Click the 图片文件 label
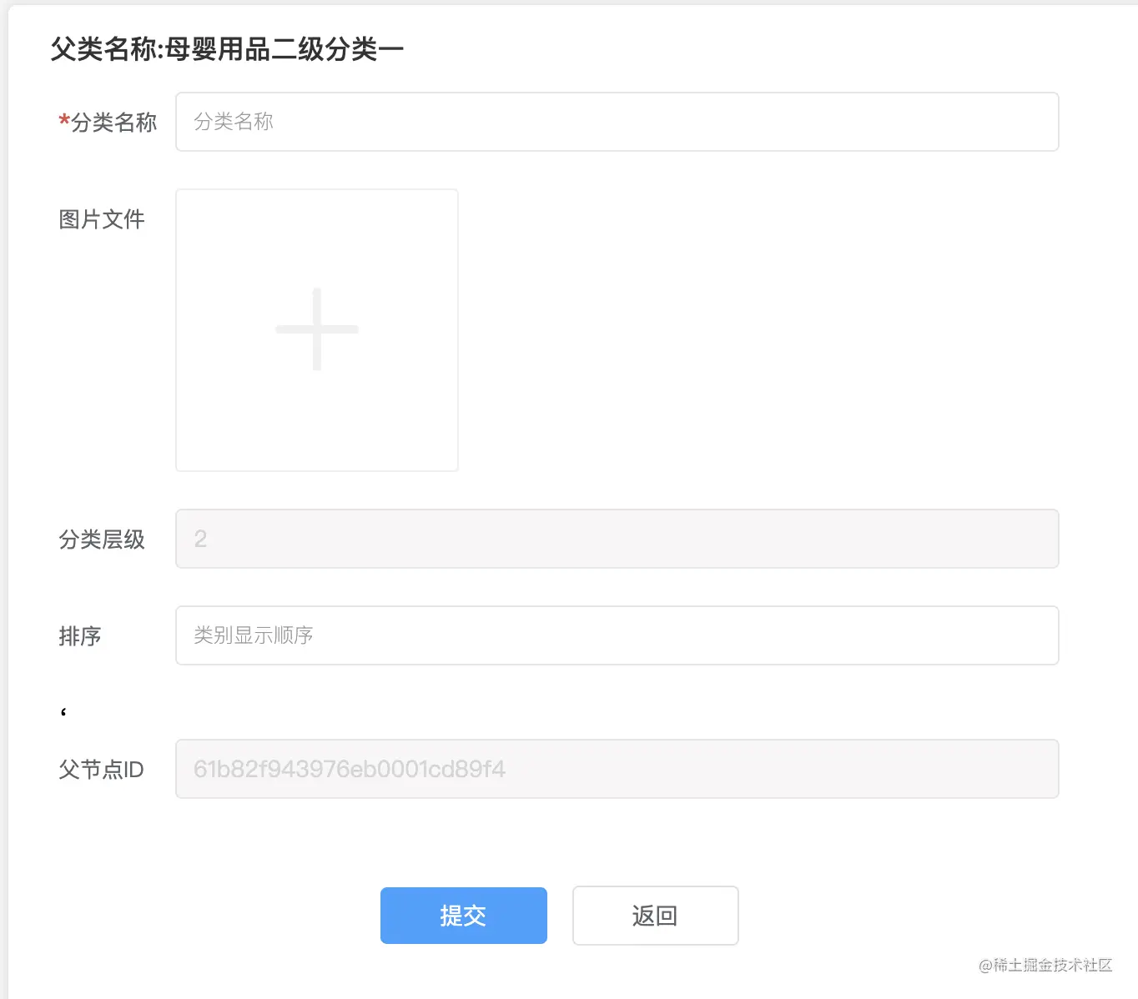The height and width of the screenshot is (999, 1138). pos(102,219)
